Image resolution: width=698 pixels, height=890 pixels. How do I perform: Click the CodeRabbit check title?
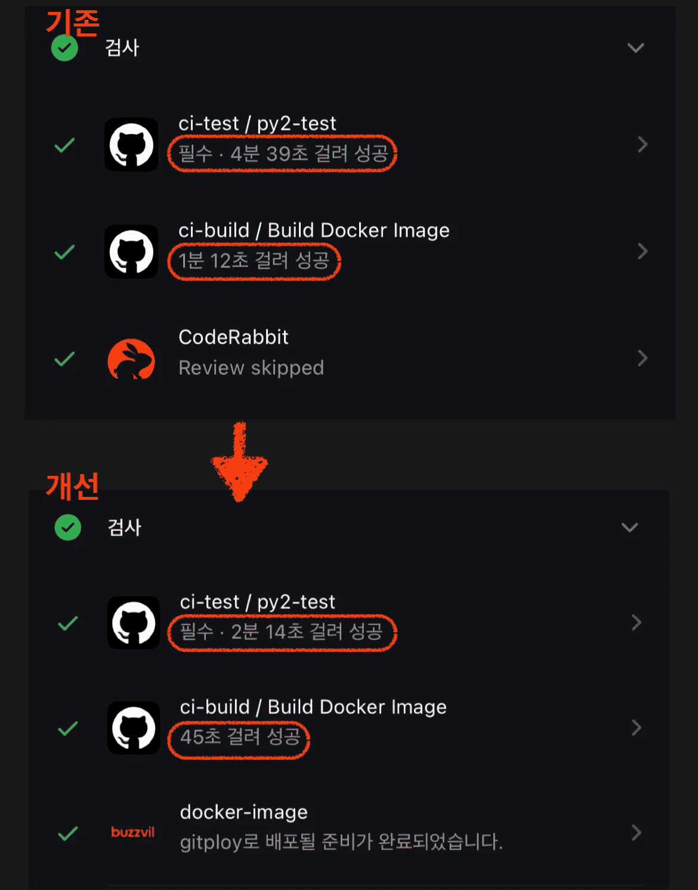233,337
